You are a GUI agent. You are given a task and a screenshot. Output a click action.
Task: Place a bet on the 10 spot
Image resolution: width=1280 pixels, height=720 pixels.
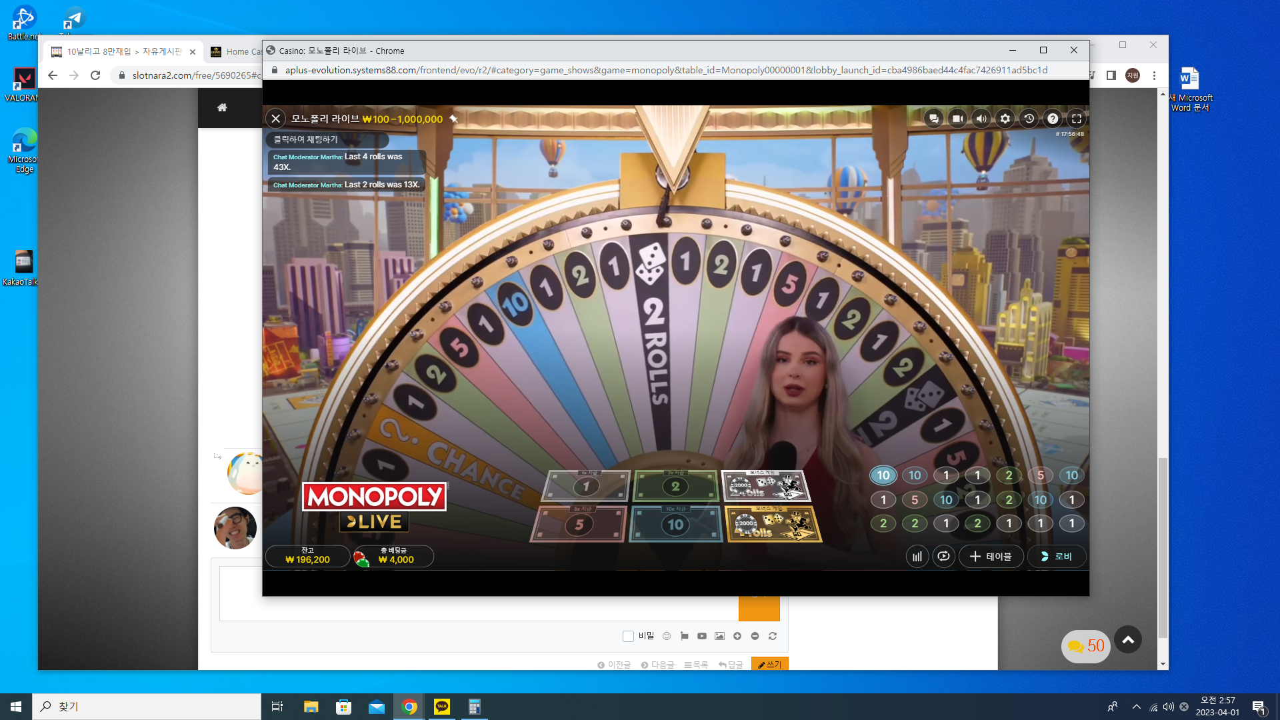(675, 524)
